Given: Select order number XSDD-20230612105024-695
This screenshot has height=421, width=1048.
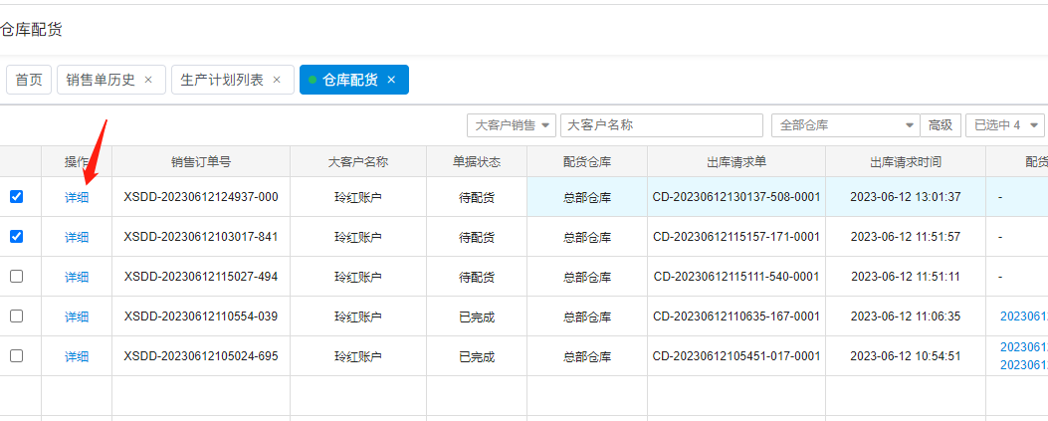Looking at the screenshot, I should (x=201, y=356).
